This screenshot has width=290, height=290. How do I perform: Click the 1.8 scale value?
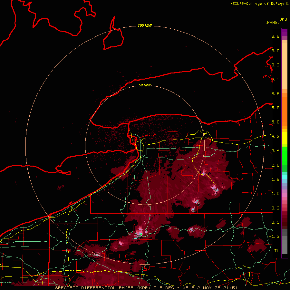[275, 179]
